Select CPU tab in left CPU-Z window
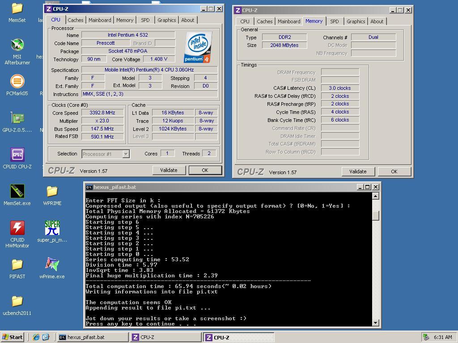Image resolution: width=458 pixels, height=343 pixels. click(55, 20)
